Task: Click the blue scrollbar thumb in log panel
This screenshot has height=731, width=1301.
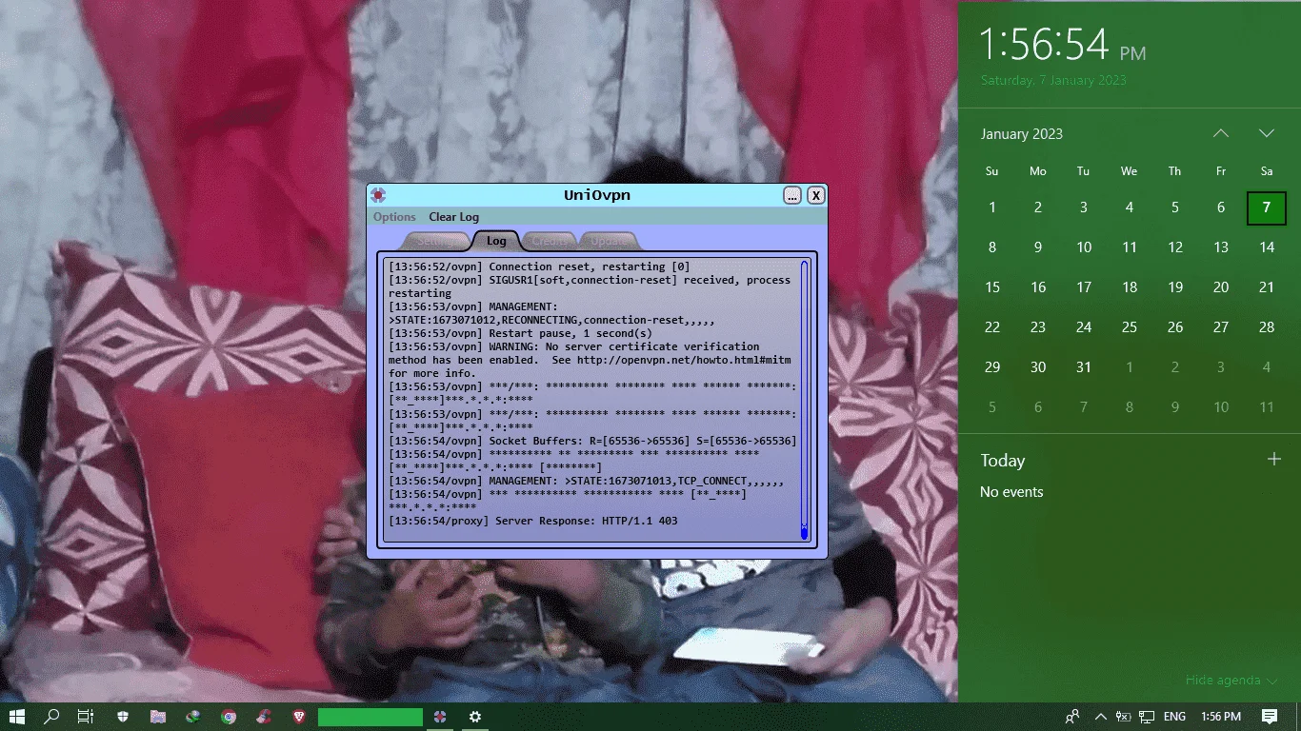Action: coord(804,533)
